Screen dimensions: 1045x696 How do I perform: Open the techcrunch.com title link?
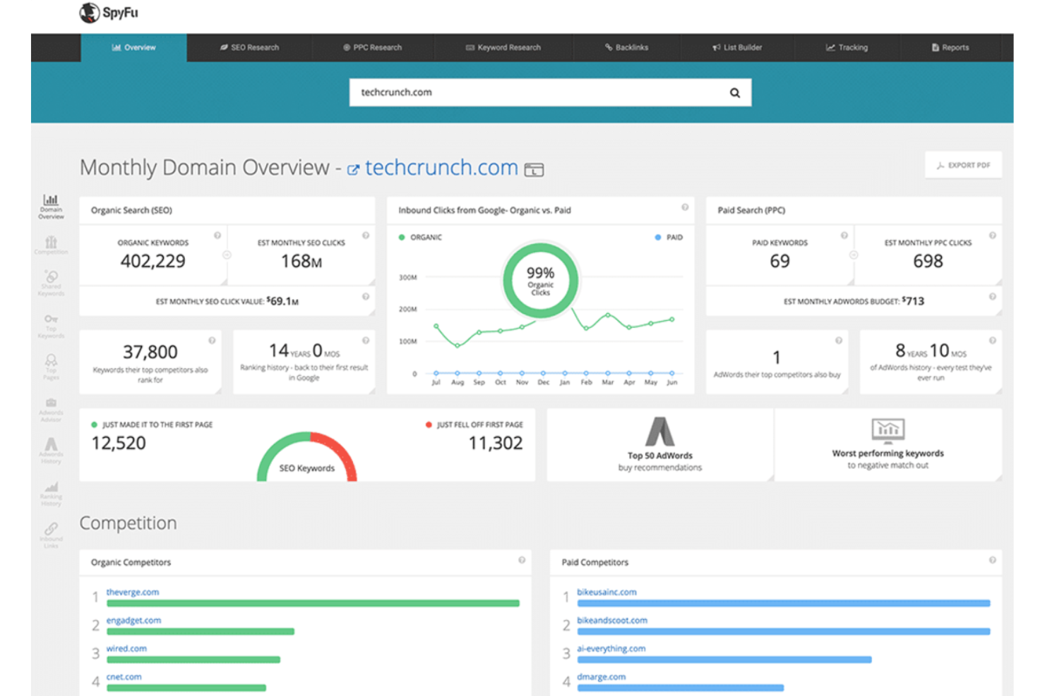point(441,168)
